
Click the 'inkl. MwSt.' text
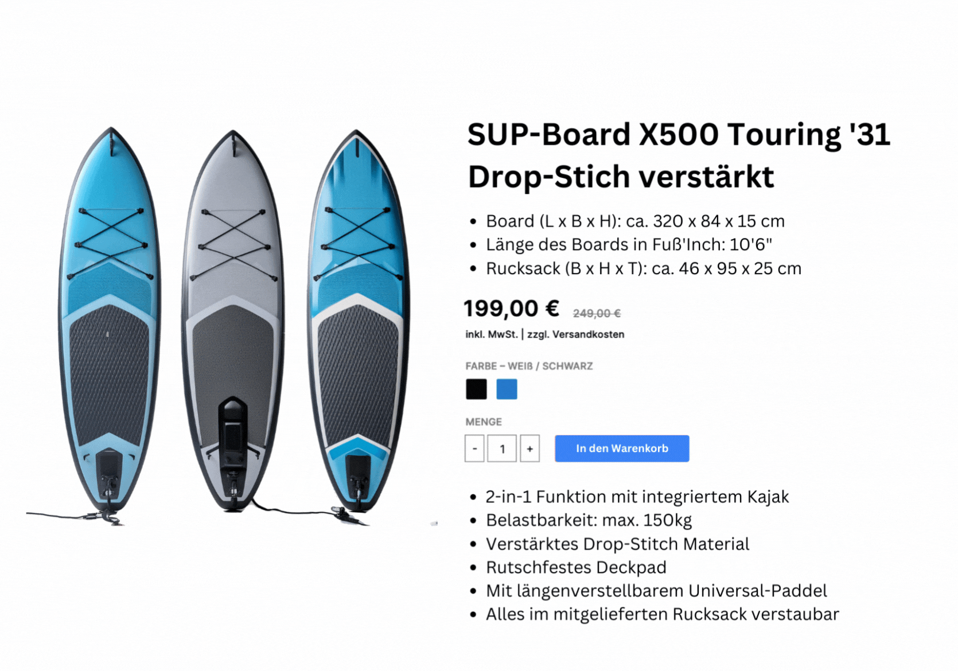(491, 334)
